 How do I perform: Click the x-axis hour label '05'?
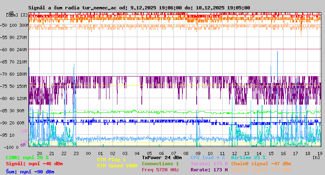click(149, 153)
